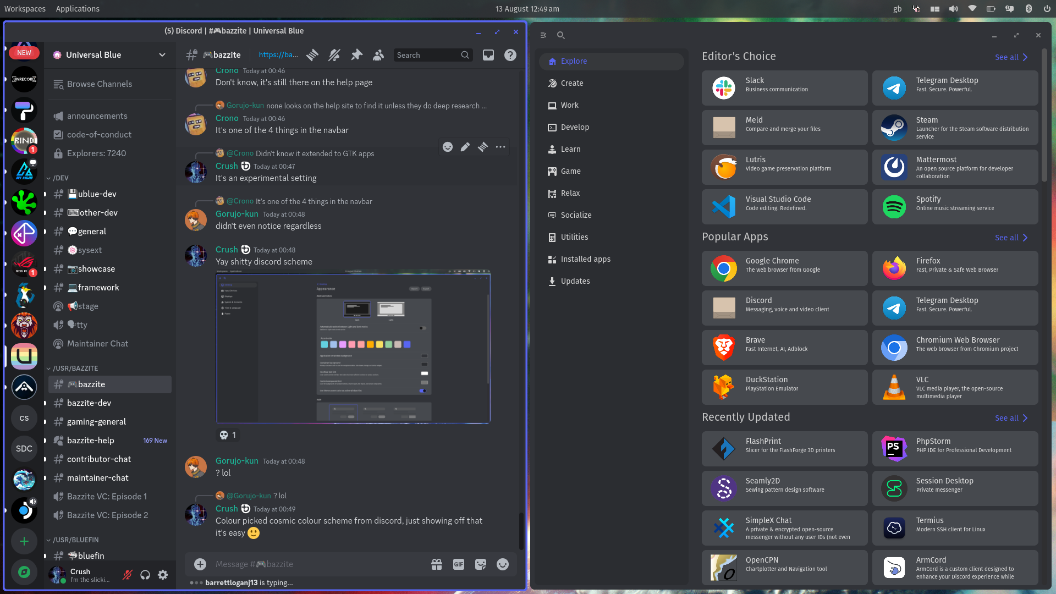The height and width of the screenshot is (594, 1056).
Task: Open pinned messages pin icon
Action: click(x=357, y=55)
